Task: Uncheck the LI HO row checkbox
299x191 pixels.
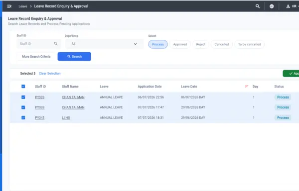Action: pos(23,117)
